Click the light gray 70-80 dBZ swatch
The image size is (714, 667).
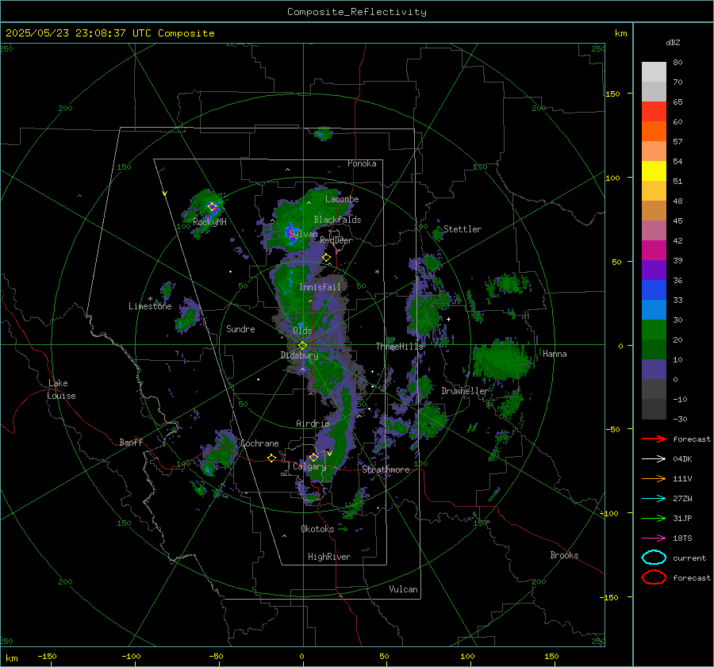coord(654,71)
